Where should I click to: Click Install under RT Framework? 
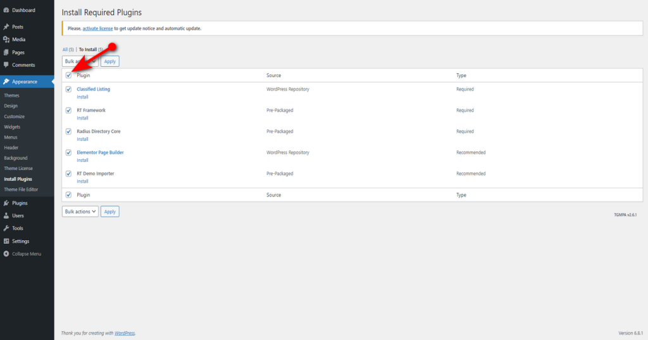coord(83,118)
